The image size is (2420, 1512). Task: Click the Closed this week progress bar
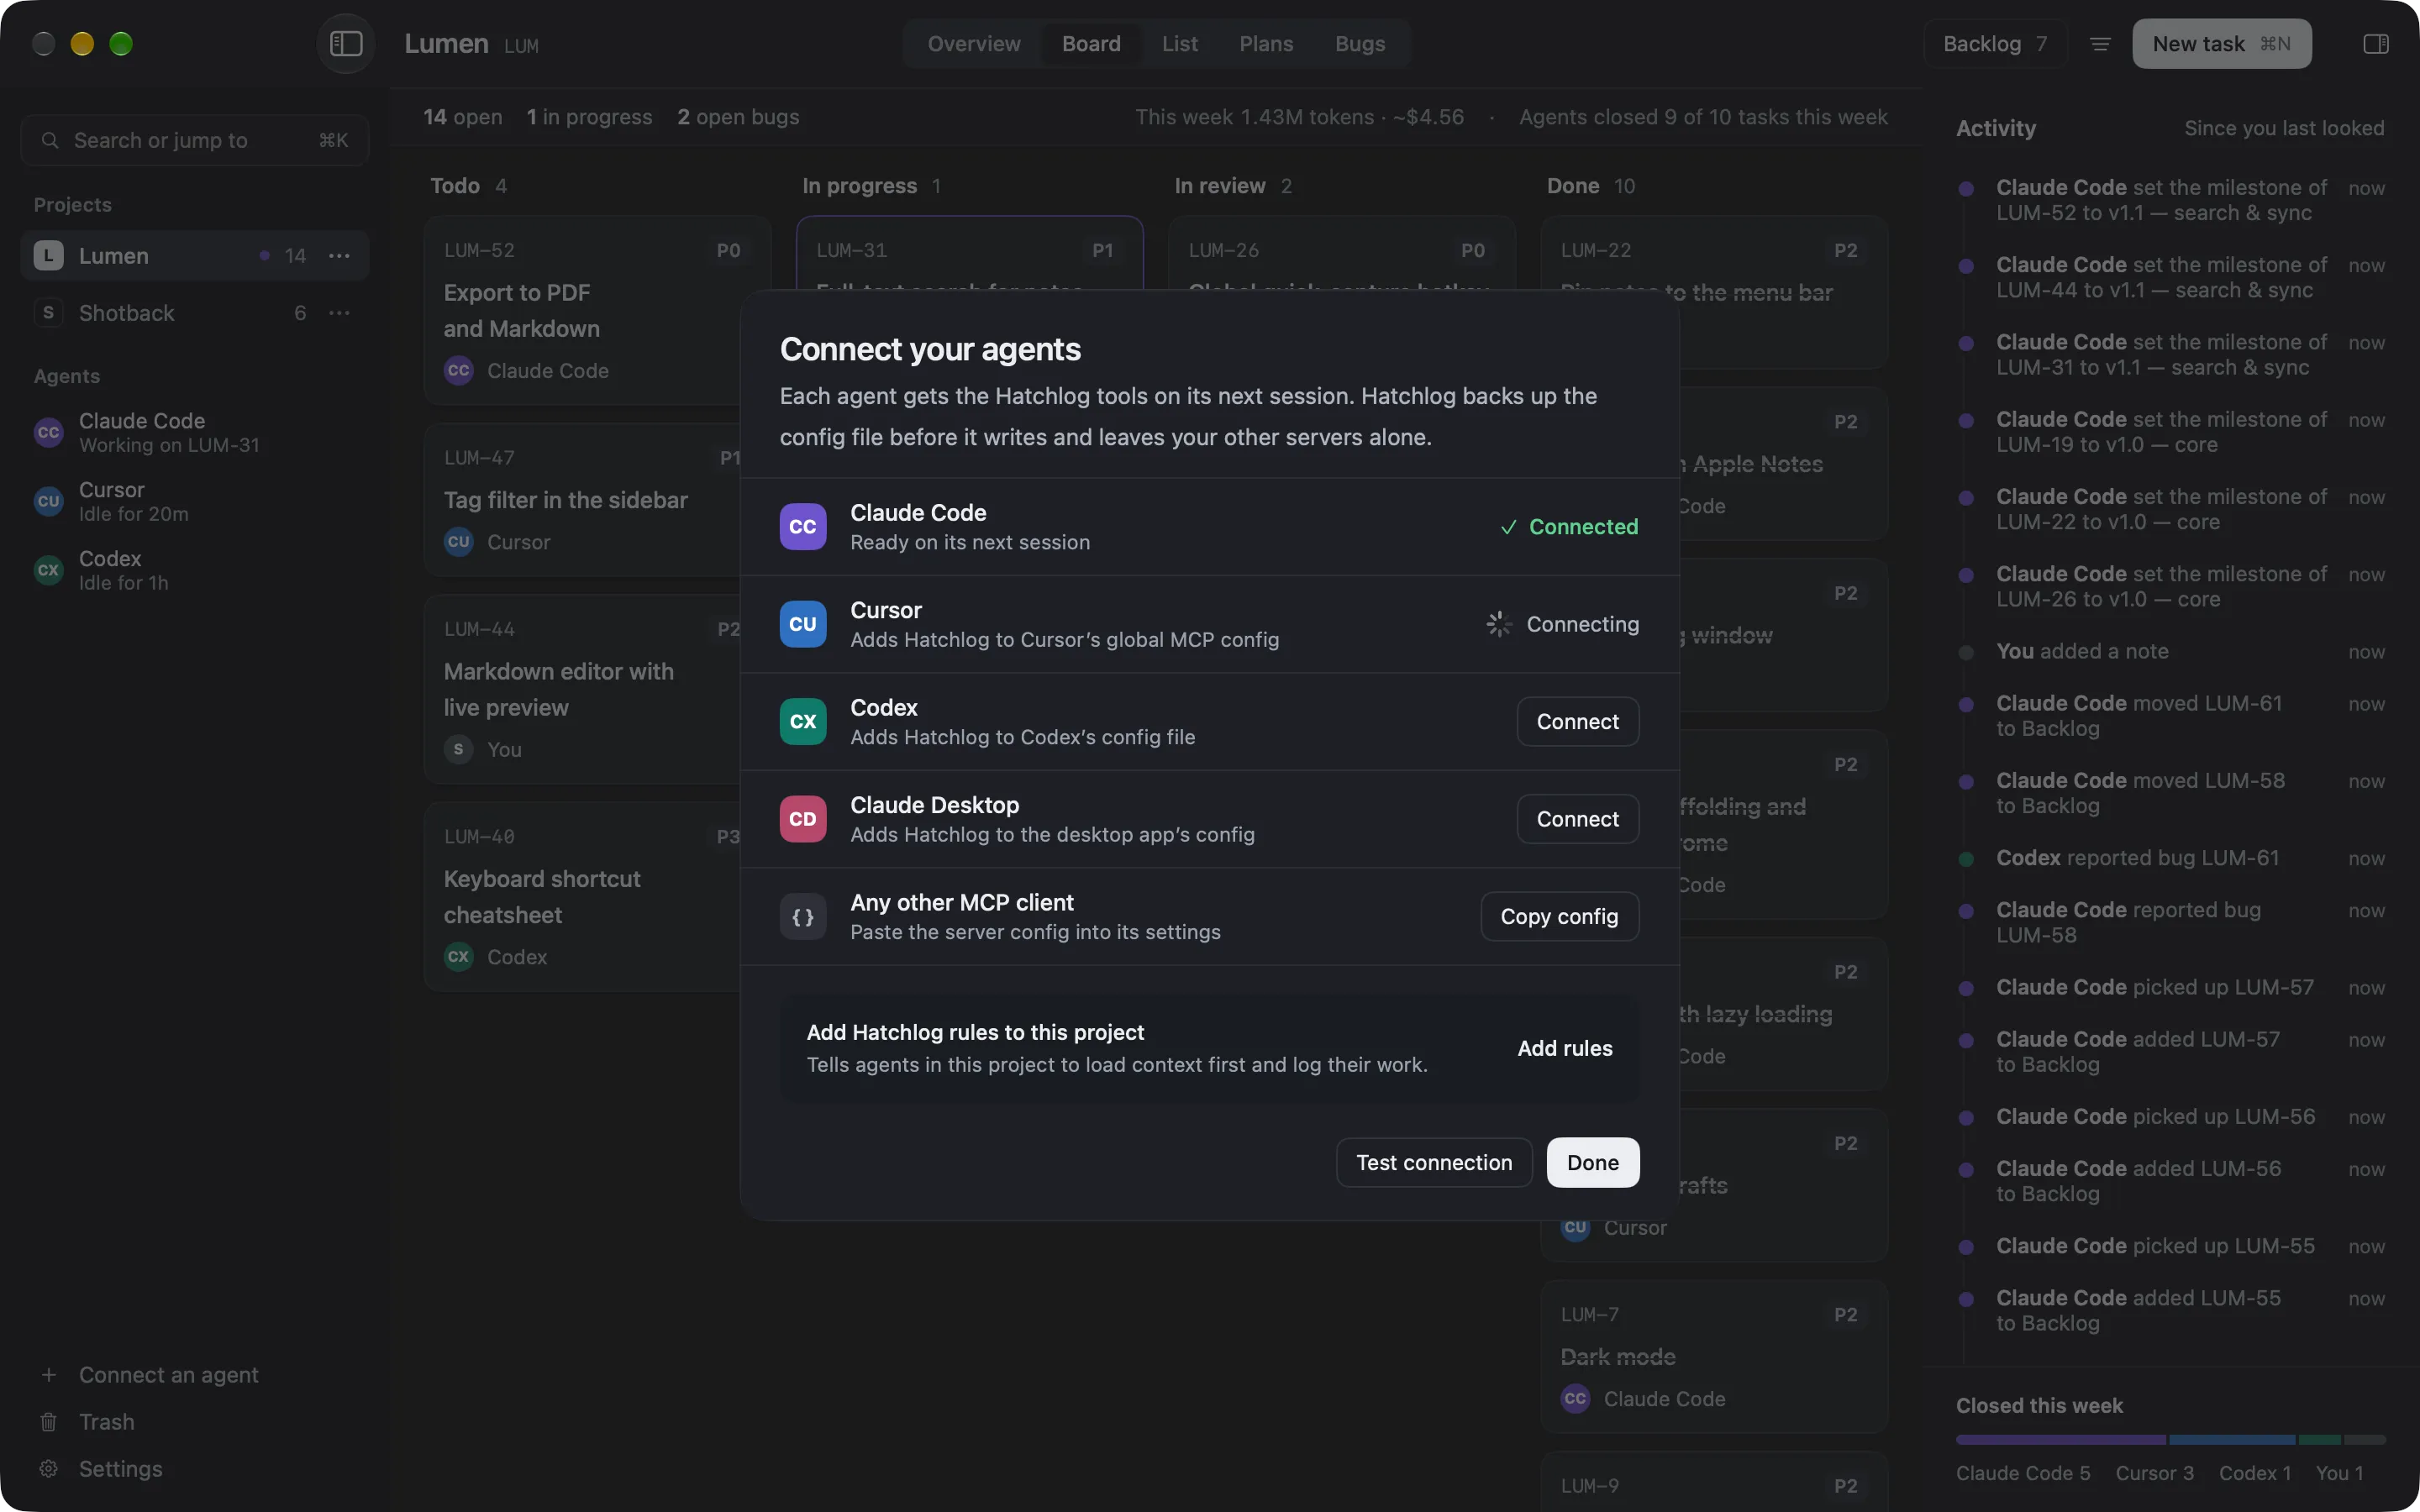[2170, 1440]
